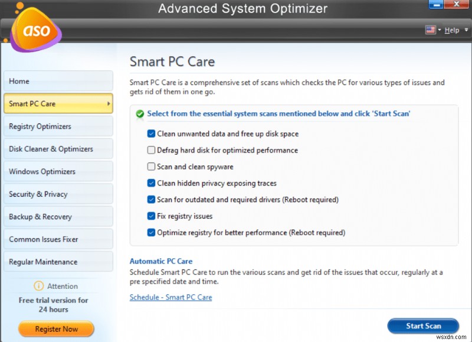
Task: Click the Start Scan button
Action: coord(423,326)
